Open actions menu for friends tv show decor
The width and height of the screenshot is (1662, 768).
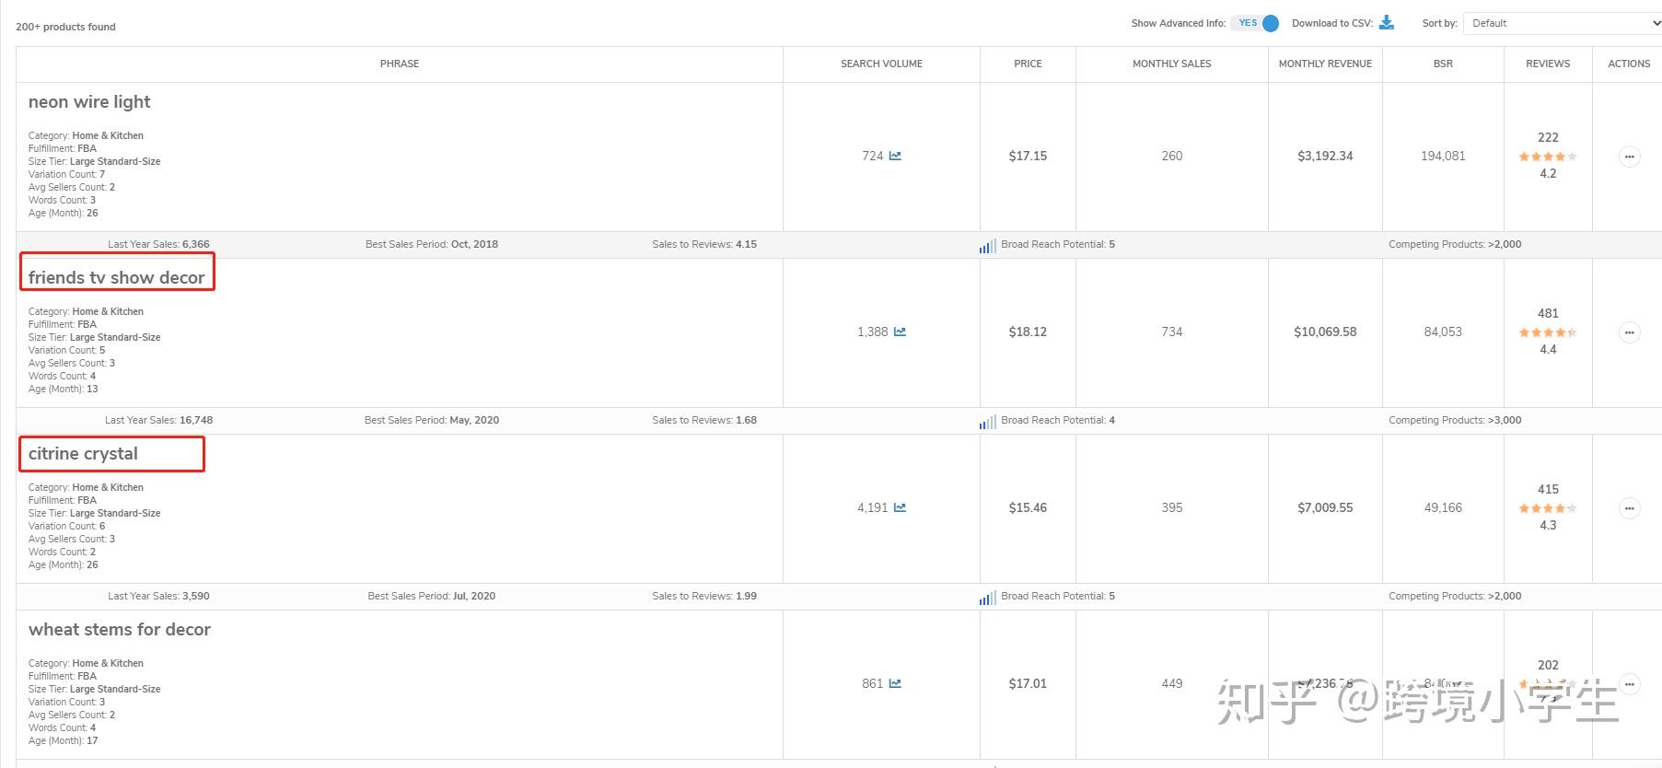pyautogui.click(x=1629, y=332)
